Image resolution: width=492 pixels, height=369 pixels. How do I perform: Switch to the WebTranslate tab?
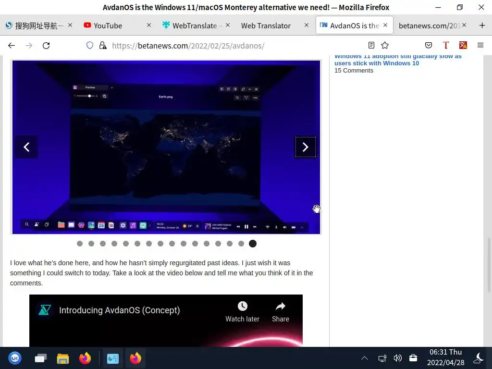[196, 25]
